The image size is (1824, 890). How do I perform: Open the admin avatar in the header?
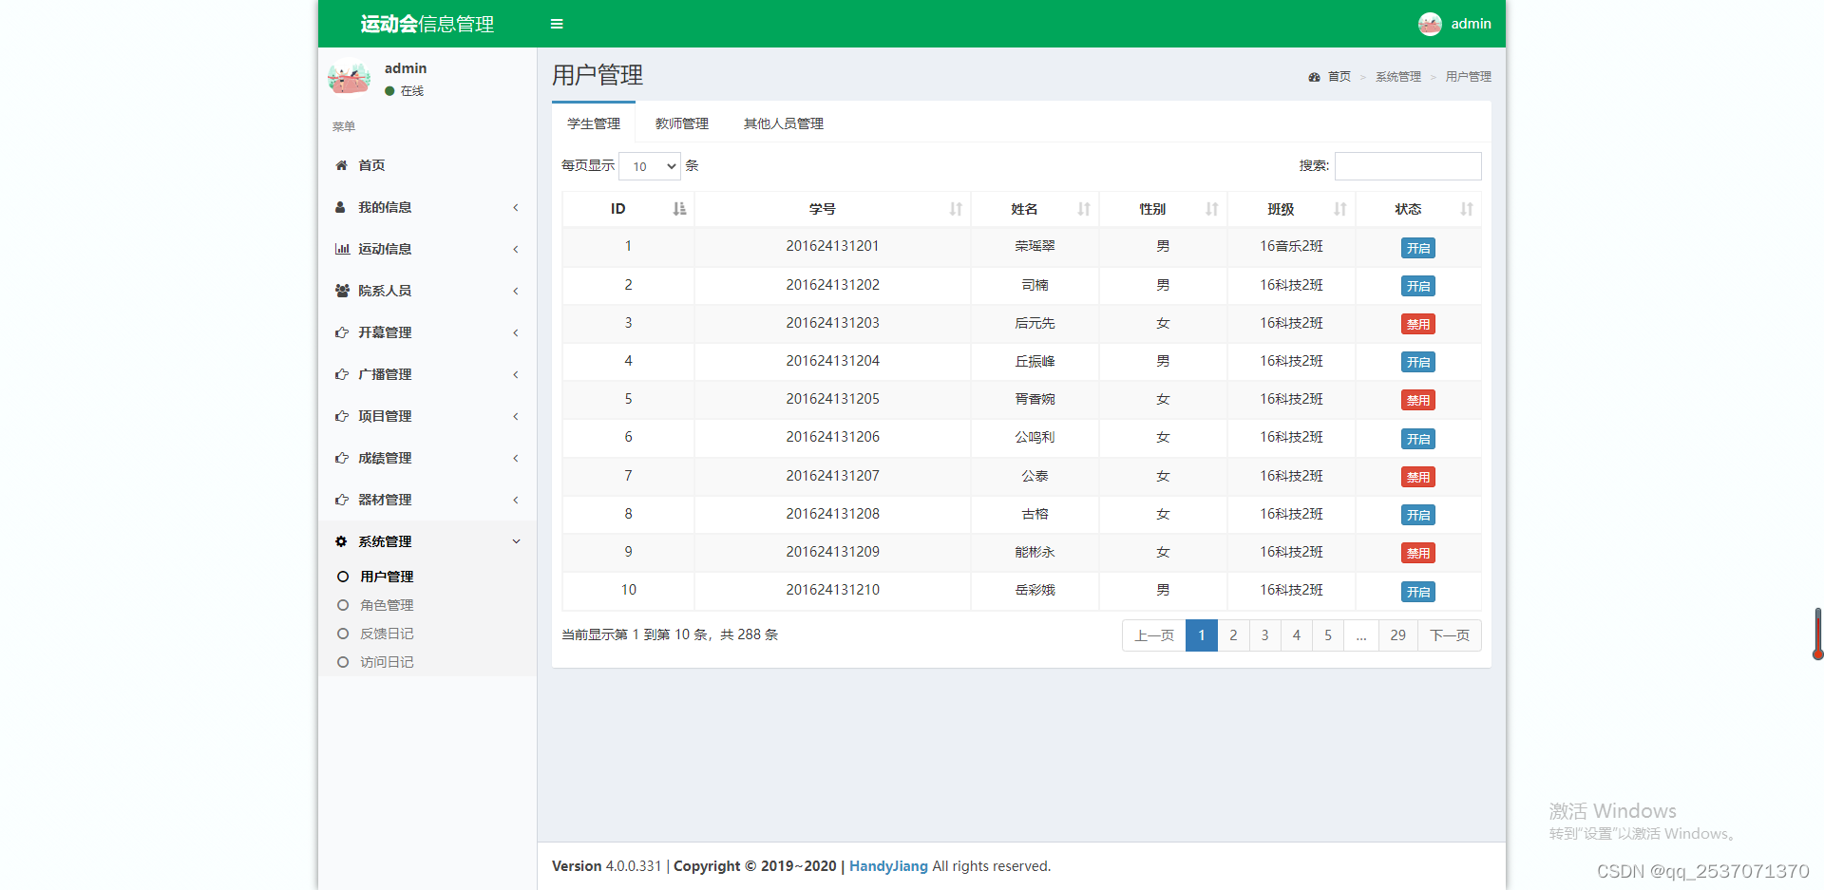click(1430, 24)
